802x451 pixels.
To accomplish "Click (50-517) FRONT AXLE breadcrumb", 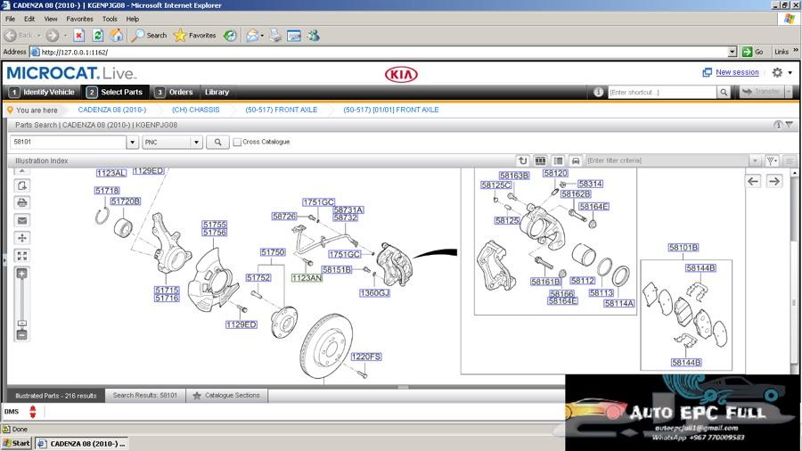I will click(282, 110).
